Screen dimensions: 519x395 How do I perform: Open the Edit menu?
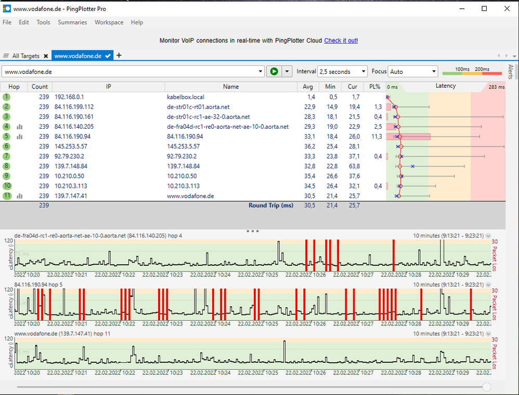(x=24, y=22)
